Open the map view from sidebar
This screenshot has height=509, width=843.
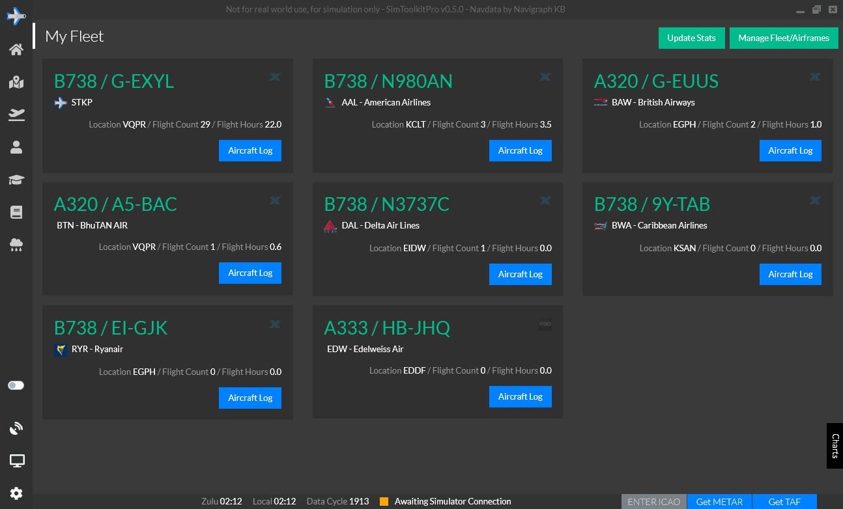click(16, 82)
